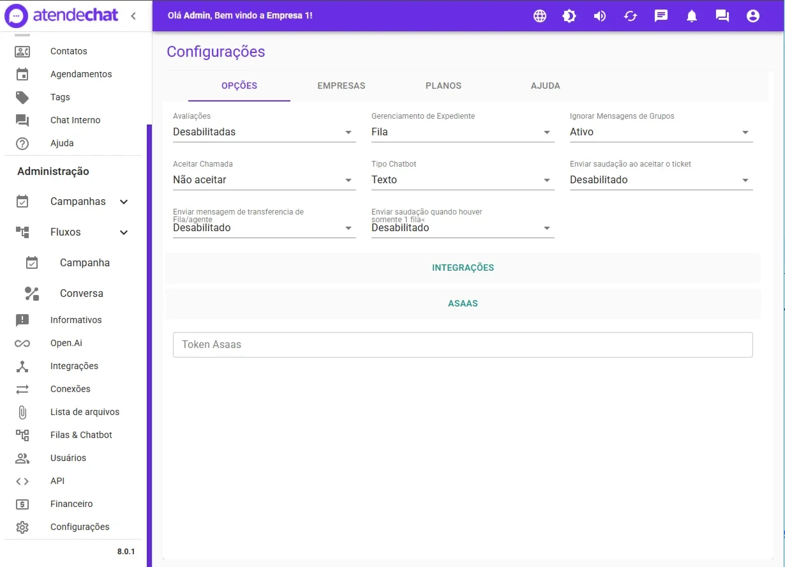
Task: Open the Avaliações dropdown
Action: pos(264,132)
